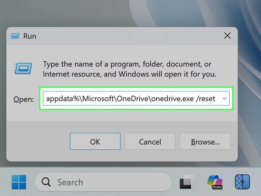Click the magnifier icon in taskbar Search
This screenshot has height=196, width=261.
(46, 182)
